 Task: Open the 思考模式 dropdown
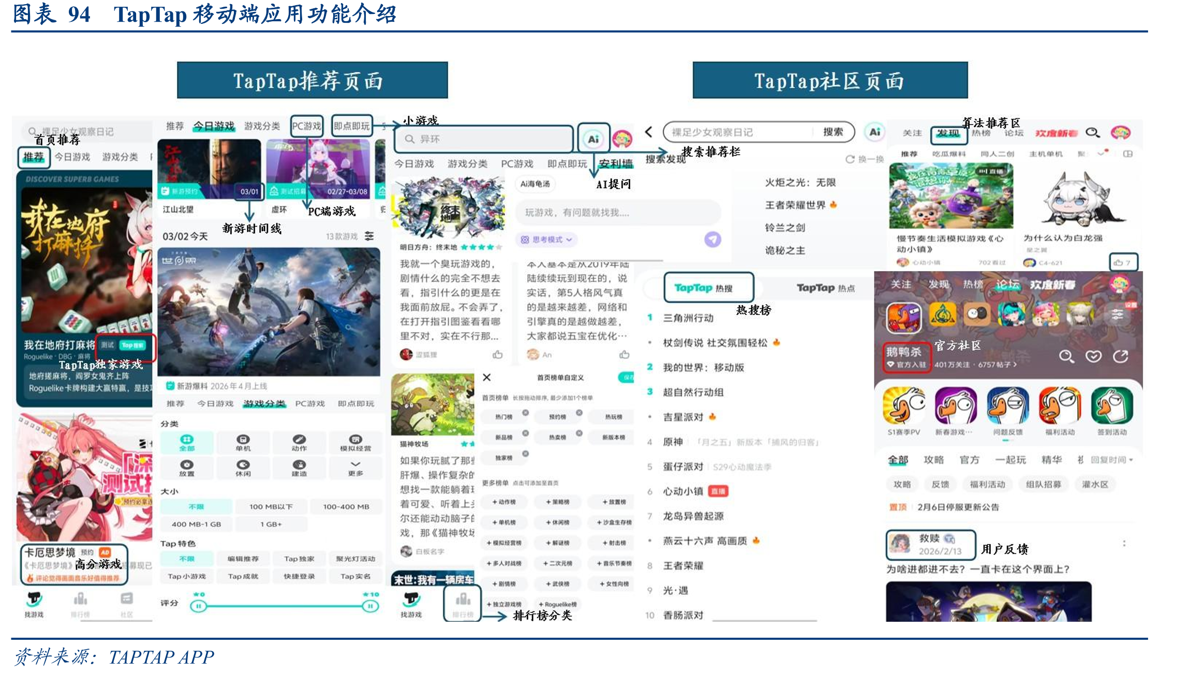coord(546,239)
